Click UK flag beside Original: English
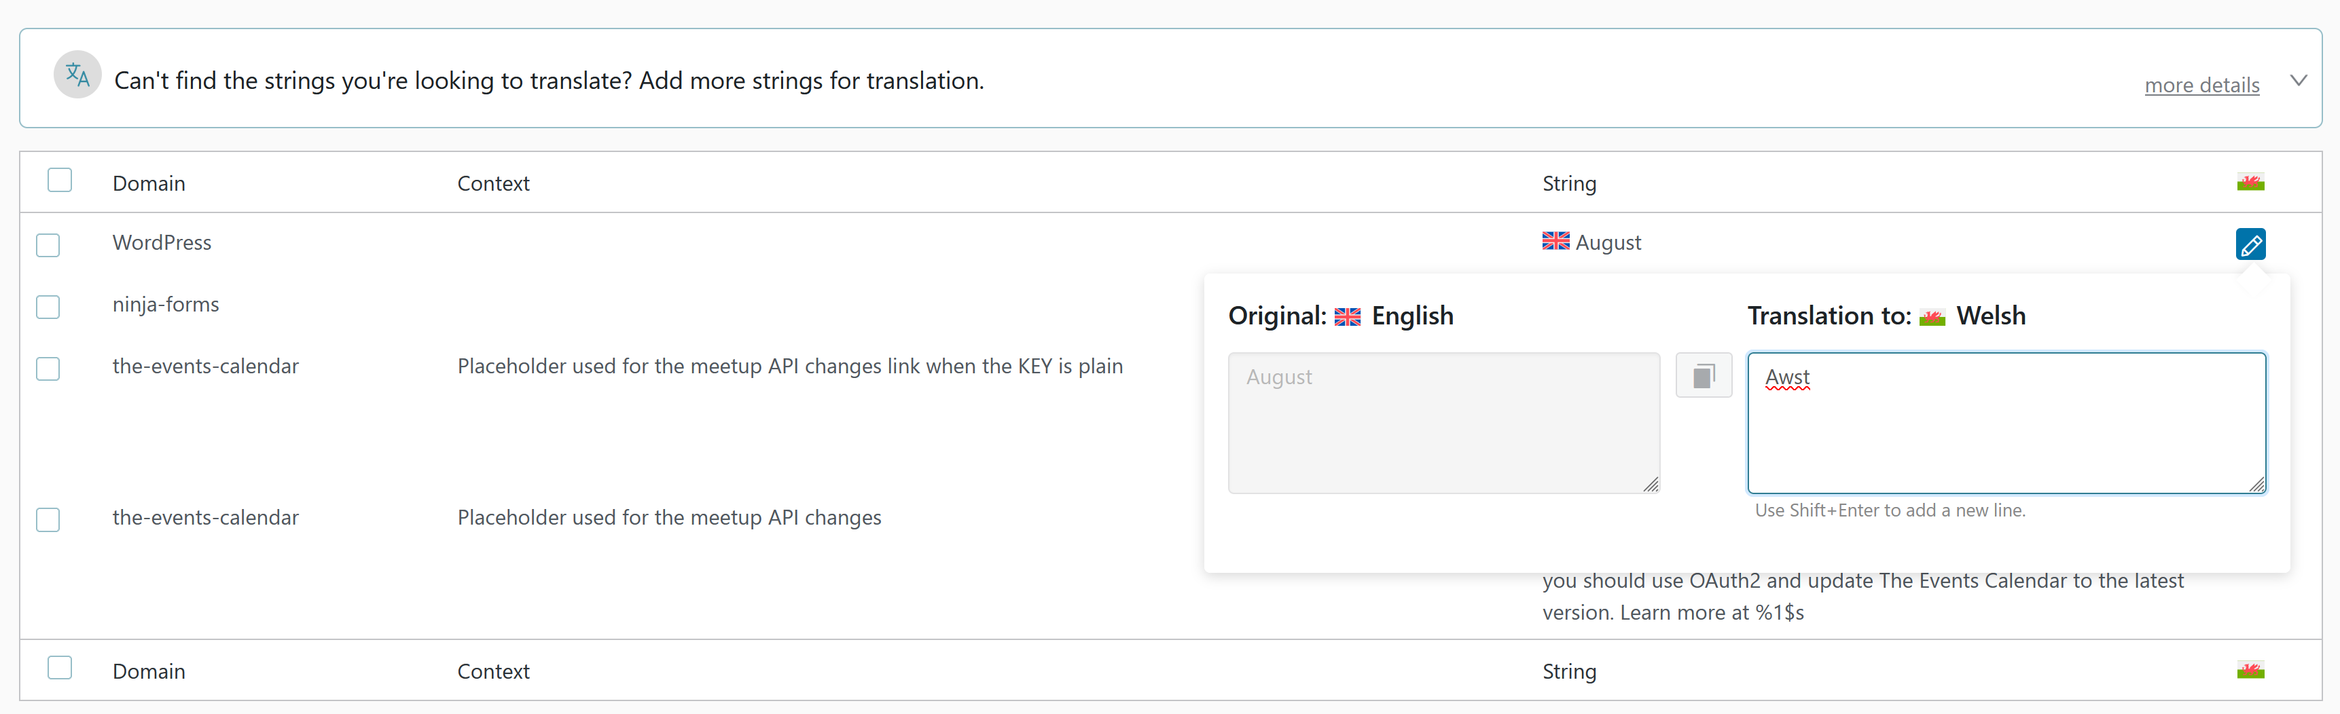2340x714 pixels. tap(1347, 317)
